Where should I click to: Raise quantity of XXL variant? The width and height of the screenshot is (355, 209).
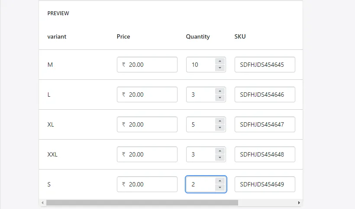[220, 151]
